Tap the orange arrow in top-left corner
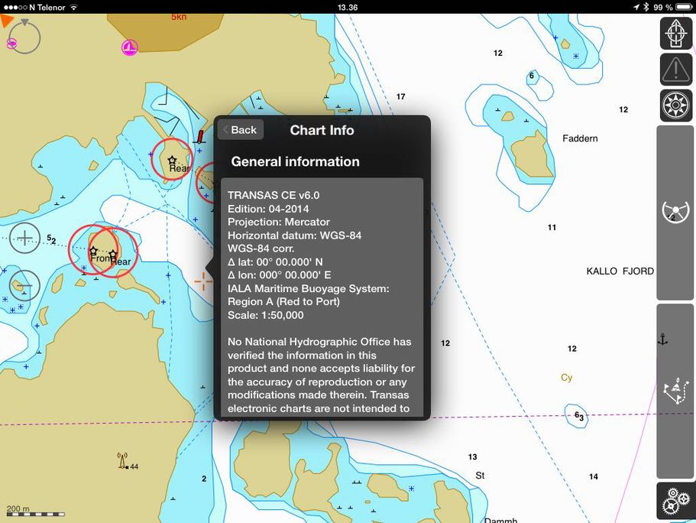Viewport: 696px width, 523px height. (7, 21)
